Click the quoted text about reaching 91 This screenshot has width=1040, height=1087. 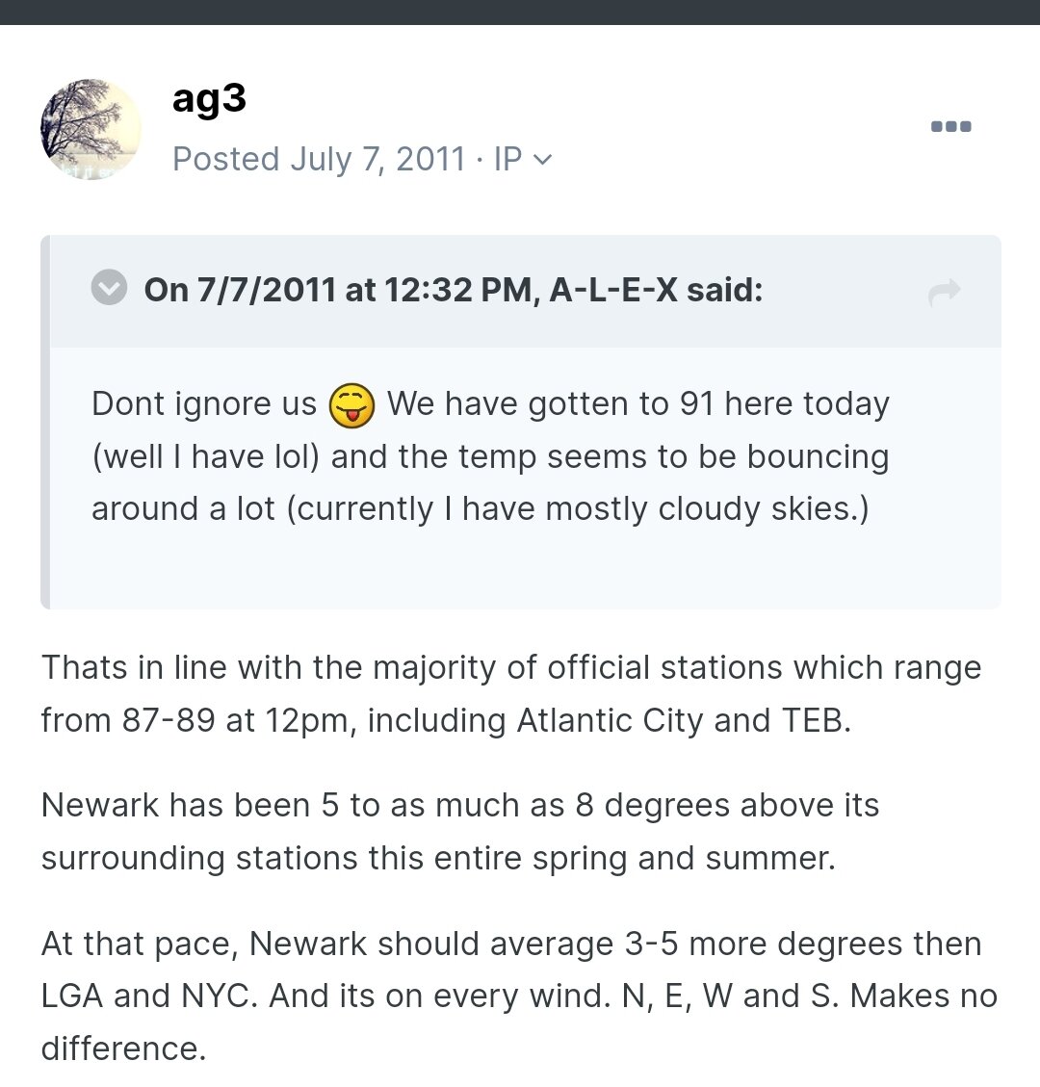point(491,456)
